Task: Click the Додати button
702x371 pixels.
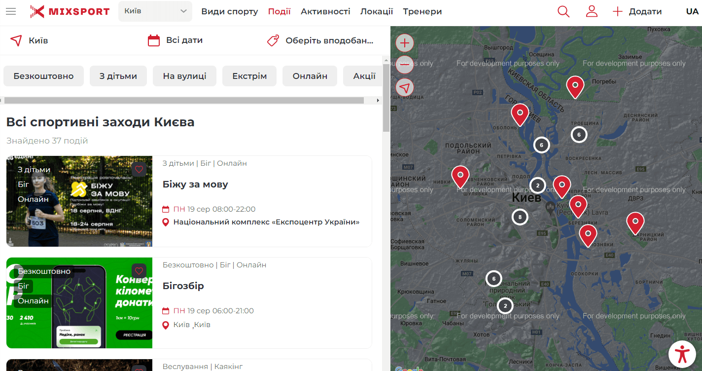Action: click(x=637, y=11)
